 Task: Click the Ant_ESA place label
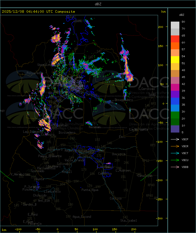[44, 201]
